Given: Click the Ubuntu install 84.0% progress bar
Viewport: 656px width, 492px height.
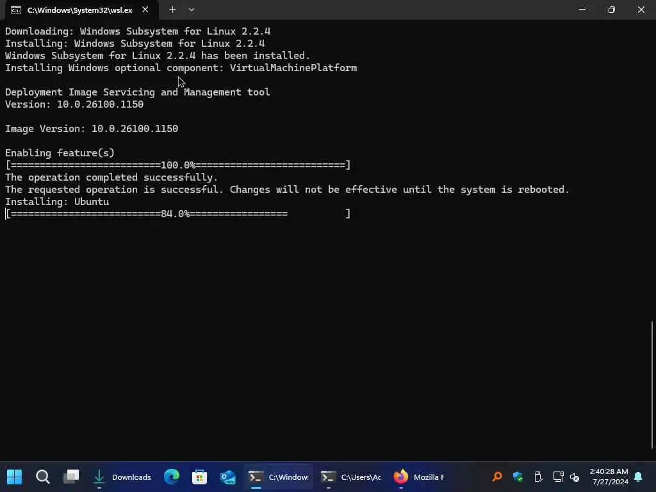Looking at the screenshot, I should (x=178, y=214).
